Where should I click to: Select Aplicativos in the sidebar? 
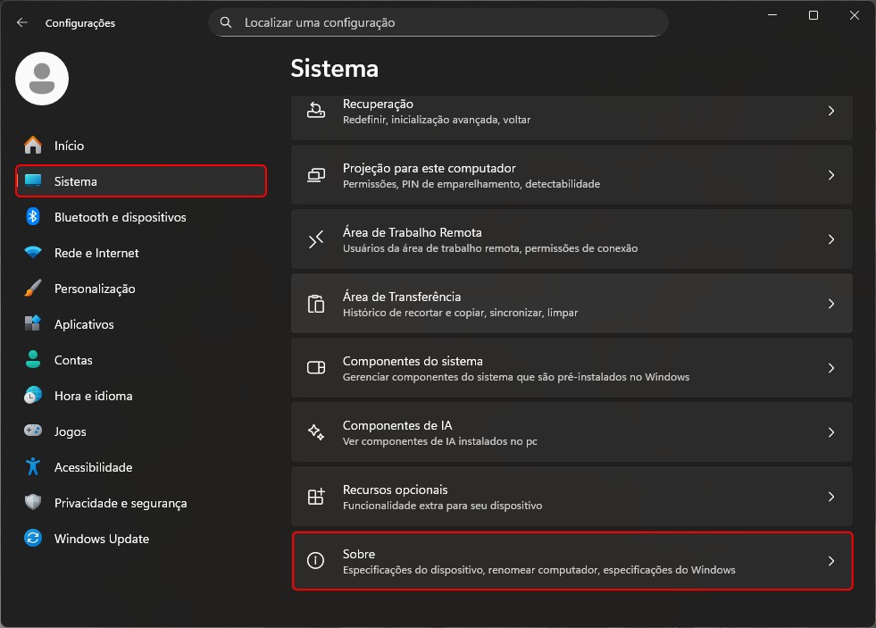tap(84, 324)
